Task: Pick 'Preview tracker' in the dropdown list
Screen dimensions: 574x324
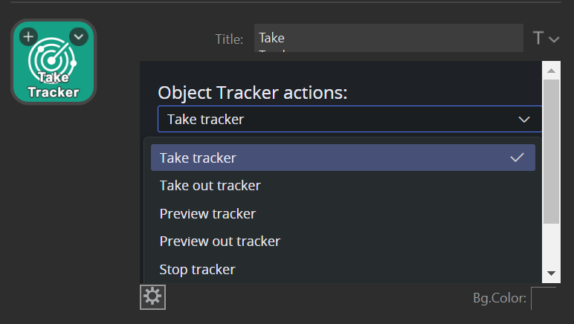Action: pyautogui.click(x=207, y=214)
